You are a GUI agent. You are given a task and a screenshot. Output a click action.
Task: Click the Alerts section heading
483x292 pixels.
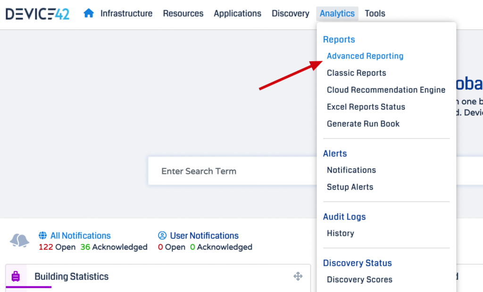coord(335,153)
